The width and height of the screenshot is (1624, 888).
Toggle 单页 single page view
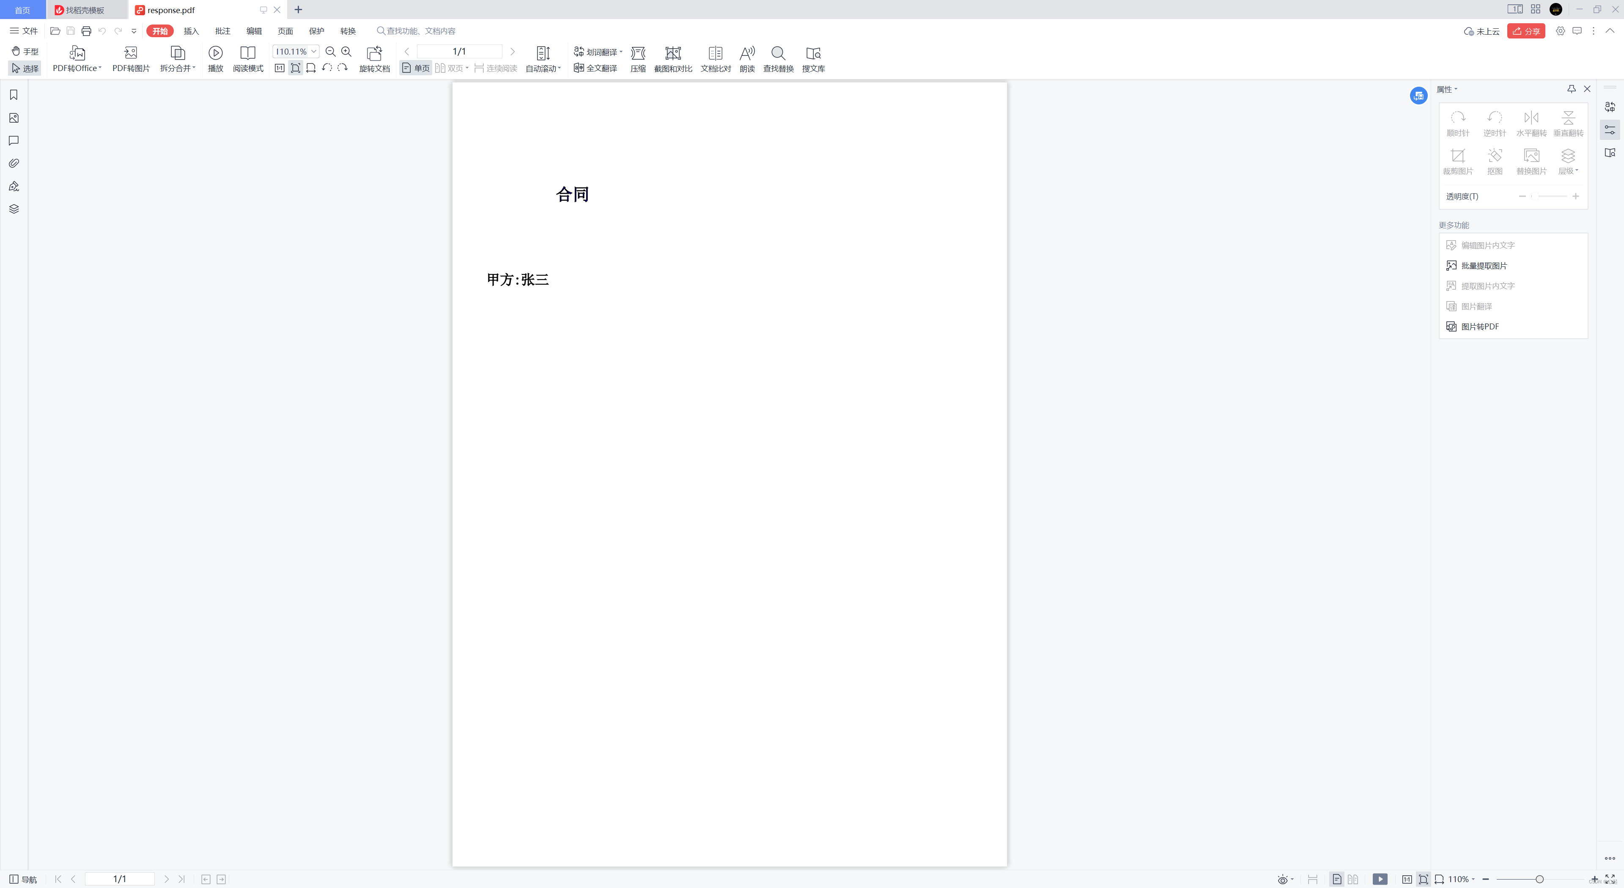tap(415, 69)
